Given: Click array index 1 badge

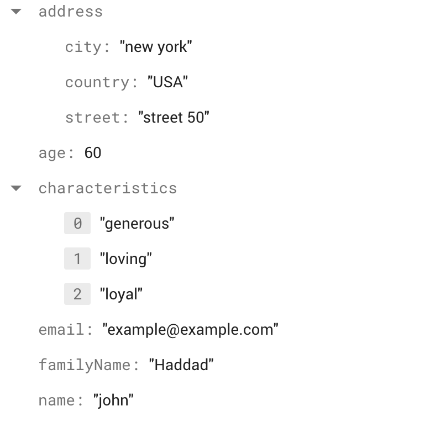Looking at the screenshot, I should [x=77, y=259].
